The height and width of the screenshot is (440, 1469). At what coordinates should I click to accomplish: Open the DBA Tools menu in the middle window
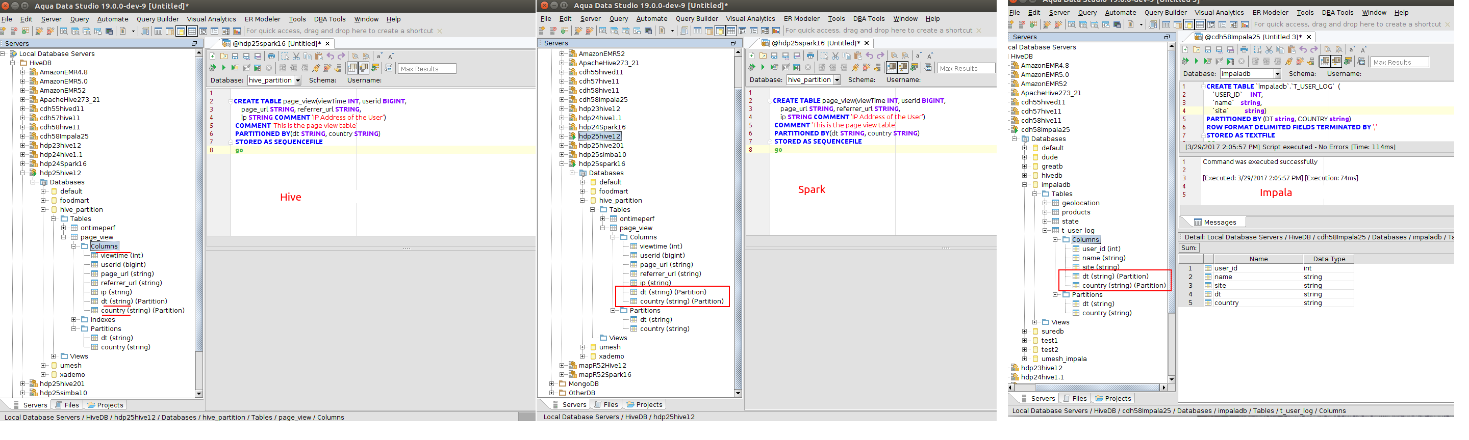(869, 19)
